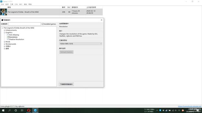202x113 pixels.
Task: Open Cortana circle icon in taskbar
Action: [16, 110]
